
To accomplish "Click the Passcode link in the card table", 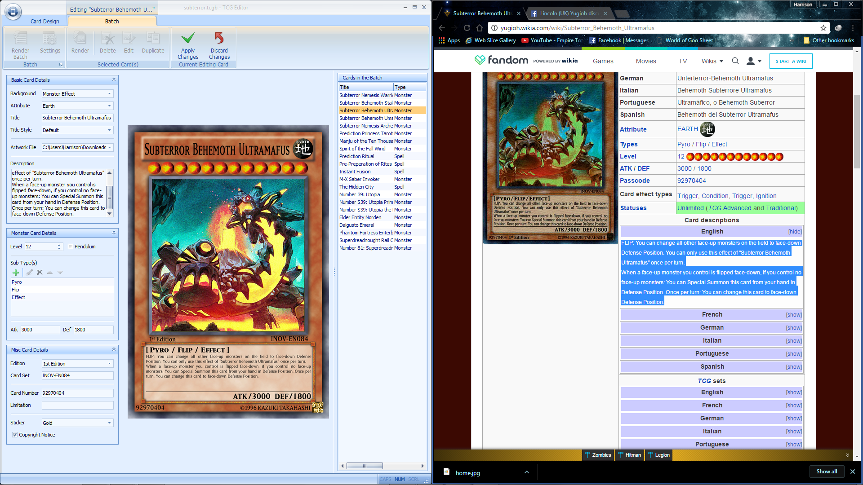I will [635, 181].
